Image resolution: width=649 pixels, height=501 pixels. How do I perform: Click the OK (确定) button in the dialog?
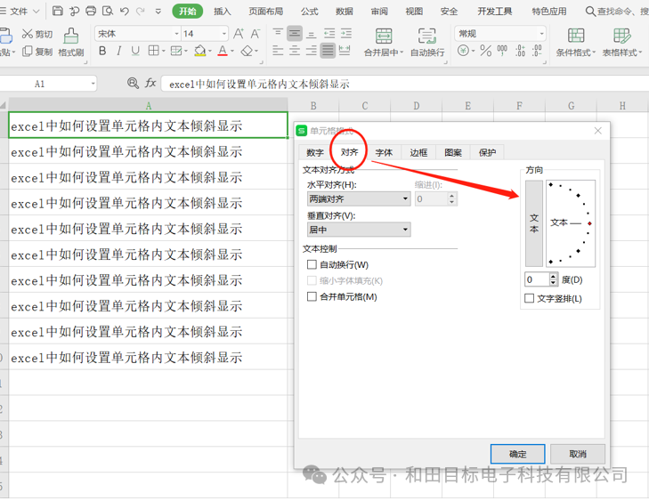[x=517, y=454]
